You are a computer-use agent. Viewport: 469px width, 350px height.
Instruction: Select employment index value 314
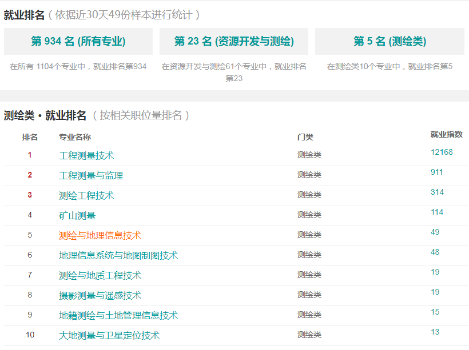[437, 192]
